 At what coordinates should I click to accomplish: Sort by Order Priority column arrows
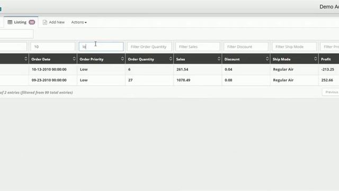(122, 59)
